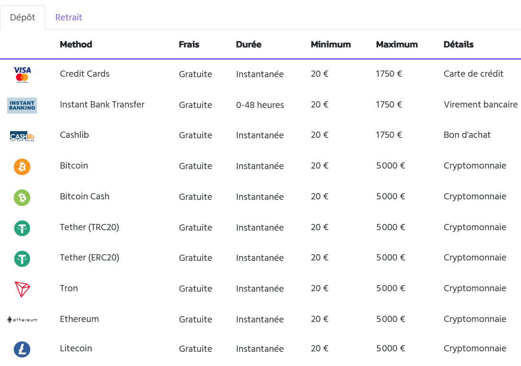The height and width of the screenshot is (366, 521).
Task: Click Gratuite fee in Credit Cards row
Action: (x=195, y=74)
